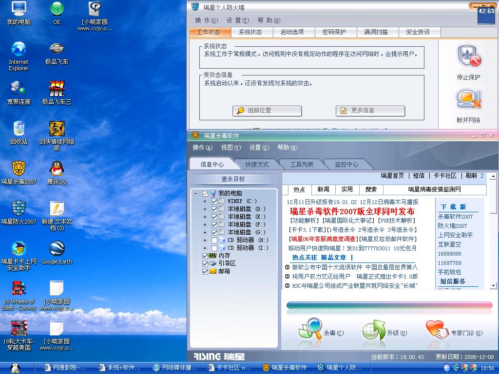The width and height of the screenshot is (499, 374).
Task: Uncheck the 内存 memory checkbox
Action: click(x=205, y=256)
